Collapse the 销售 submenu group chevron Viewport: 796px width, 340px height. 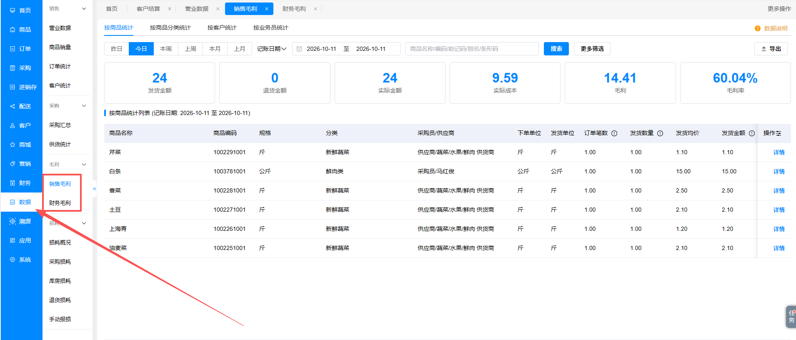pyautogui.click(x=84, y=8)
